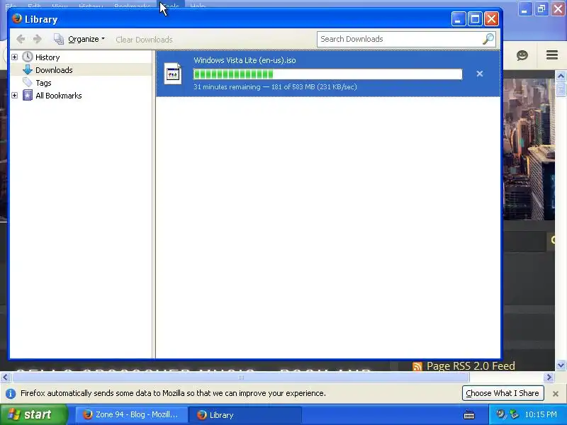This screenshot has height=425, width=567.
Task: Open the Organize dropdown menu
Action: coord(79,39)
